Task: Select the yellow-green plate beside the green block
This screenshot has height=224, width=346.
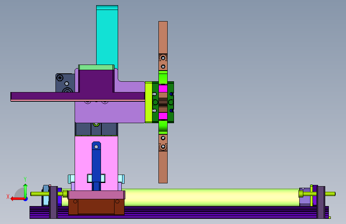Action: pyautogui.click(x=148, y=102)
